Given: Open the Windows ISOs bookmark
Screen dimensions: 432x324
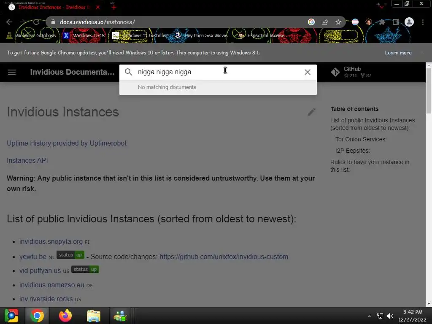Looking at the screenshot, I should (84, 35).
